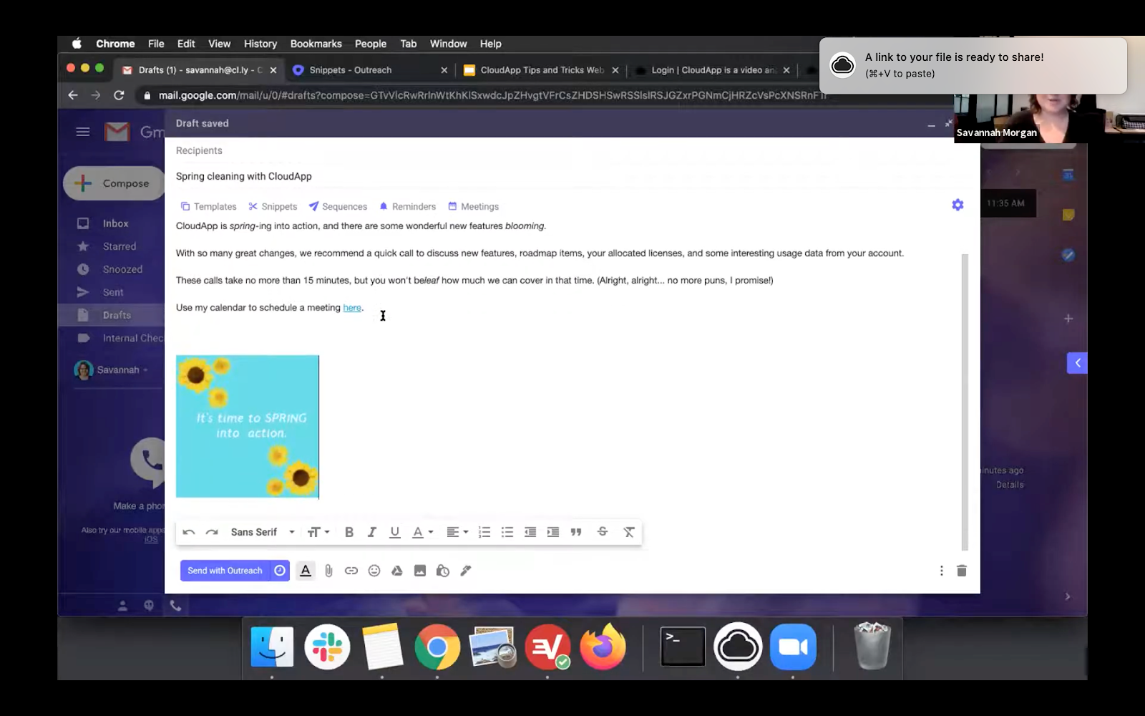The height and width of the screenshot is (716, 1145).
Task: Insert photo using the image icon
Action: pyautogui.click(x=420, y=571)
